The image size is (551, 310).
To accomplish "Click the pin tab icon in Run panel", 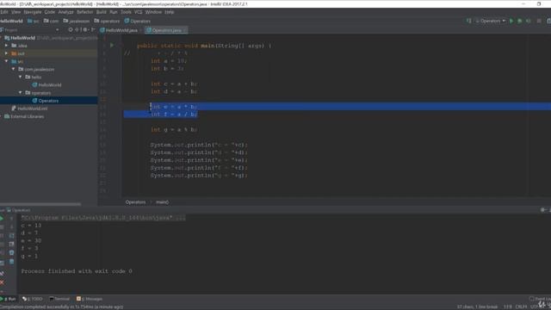I will tap(2, 274).
